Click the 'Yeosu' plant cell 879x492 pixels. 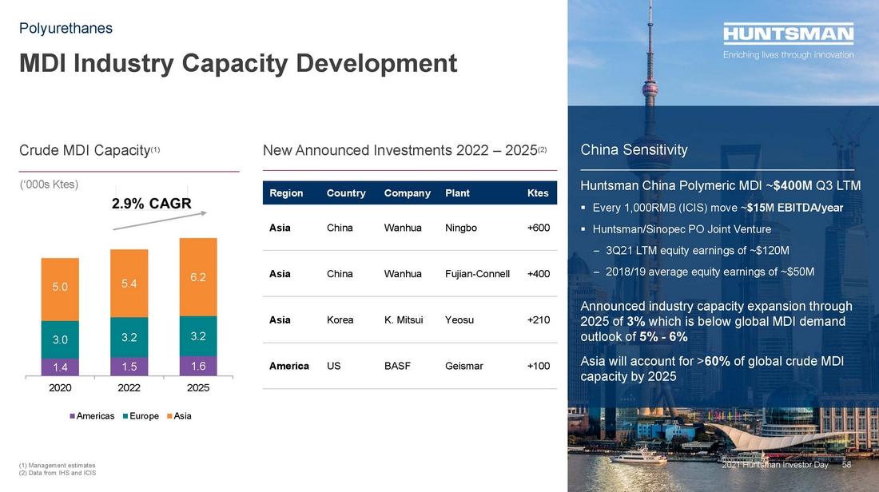click(459, 320)
